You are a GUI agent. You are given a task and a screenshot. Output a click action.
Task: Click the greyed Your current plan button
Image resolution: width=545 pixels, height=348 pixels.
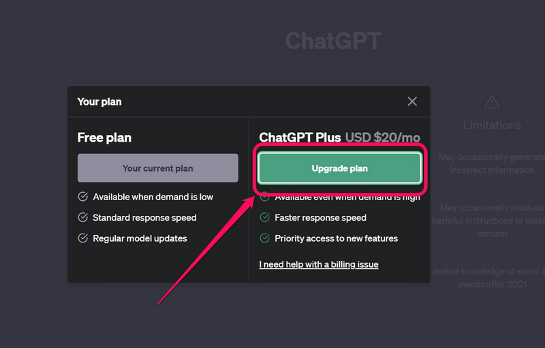click(158, 168)
